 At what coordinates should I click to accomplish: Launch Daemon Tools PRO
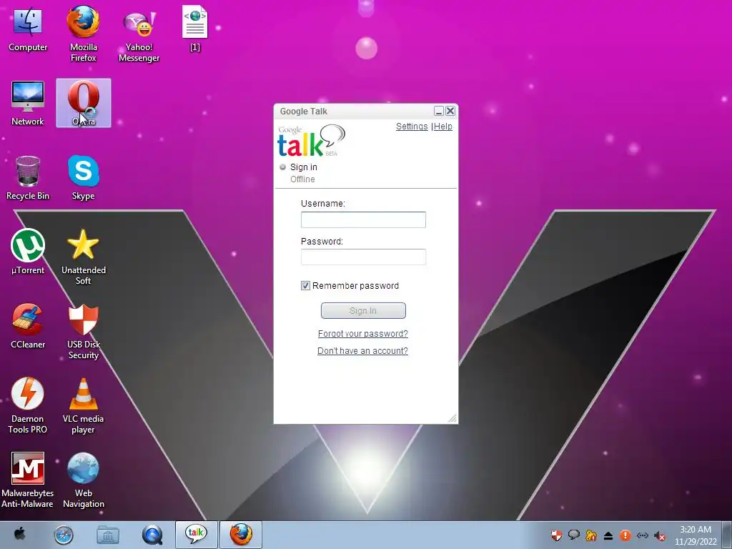pos(28,405)
